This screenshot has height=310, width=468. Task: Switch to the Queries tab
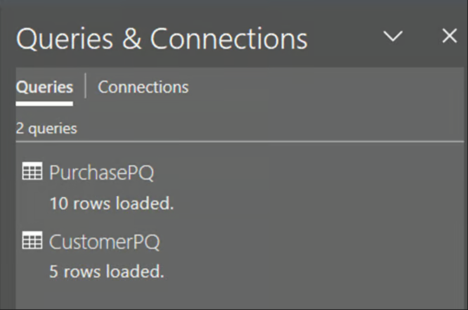point(44,87)
